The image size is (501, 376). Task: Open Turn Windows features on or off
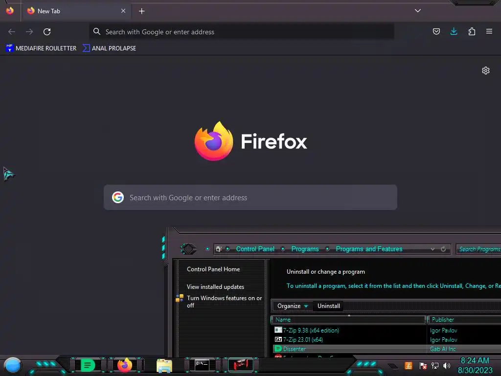point(224,302)
